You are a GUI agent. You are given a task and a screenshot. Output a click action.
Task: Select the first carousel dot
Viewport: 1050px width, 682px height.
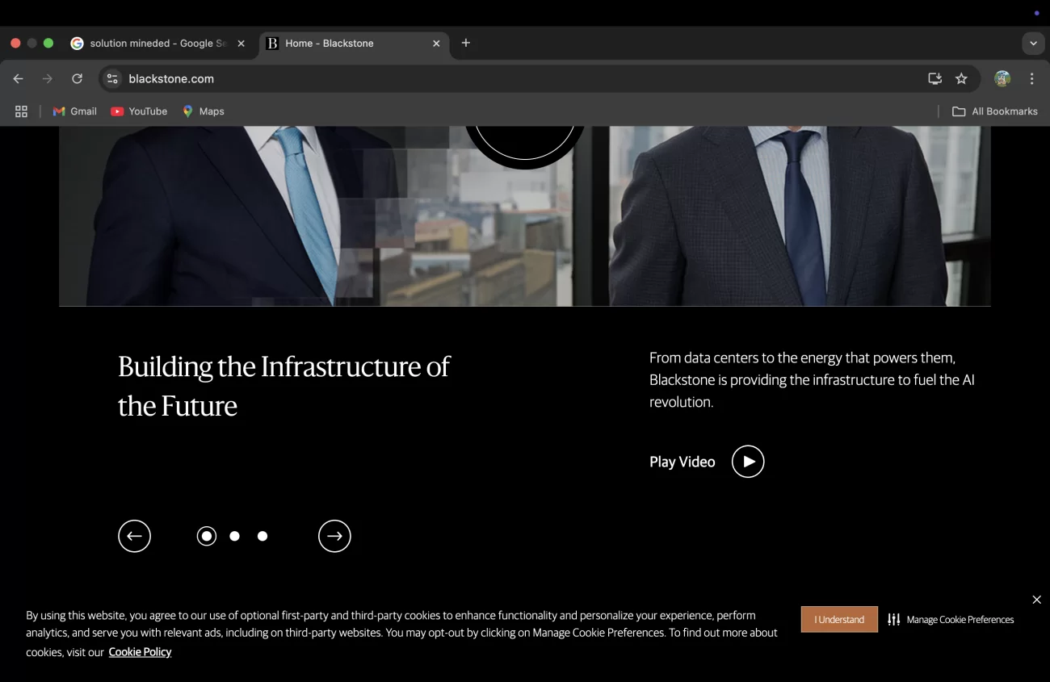207,536
